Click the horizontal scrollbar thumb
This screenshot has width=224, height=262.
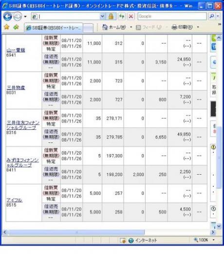coord(76,232)
